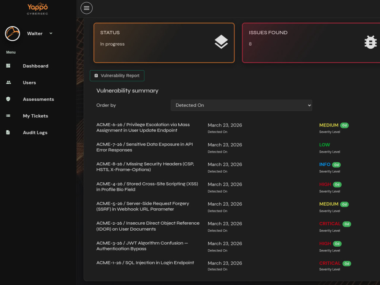380x285 pixels.
Task: Open the Audit Logs page
Action: [35, 133]
